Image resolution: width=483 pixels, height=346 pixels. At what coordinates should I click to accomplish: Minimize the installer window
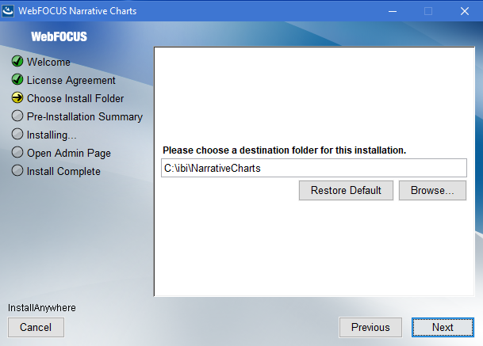tap(393, 11)
